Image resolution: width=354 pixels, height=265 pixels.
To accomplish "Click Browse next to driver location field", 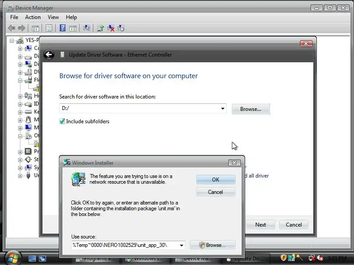I will [250, 109].
